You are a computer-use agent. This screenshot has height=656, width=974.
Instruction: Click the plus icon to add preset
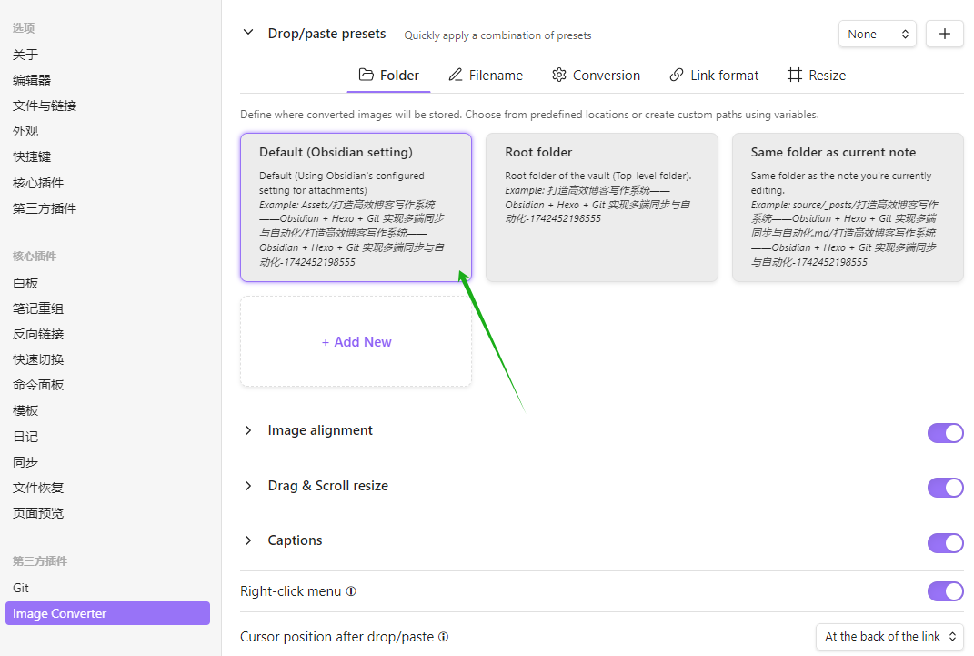pyautogui.click(x=944, y=34)
